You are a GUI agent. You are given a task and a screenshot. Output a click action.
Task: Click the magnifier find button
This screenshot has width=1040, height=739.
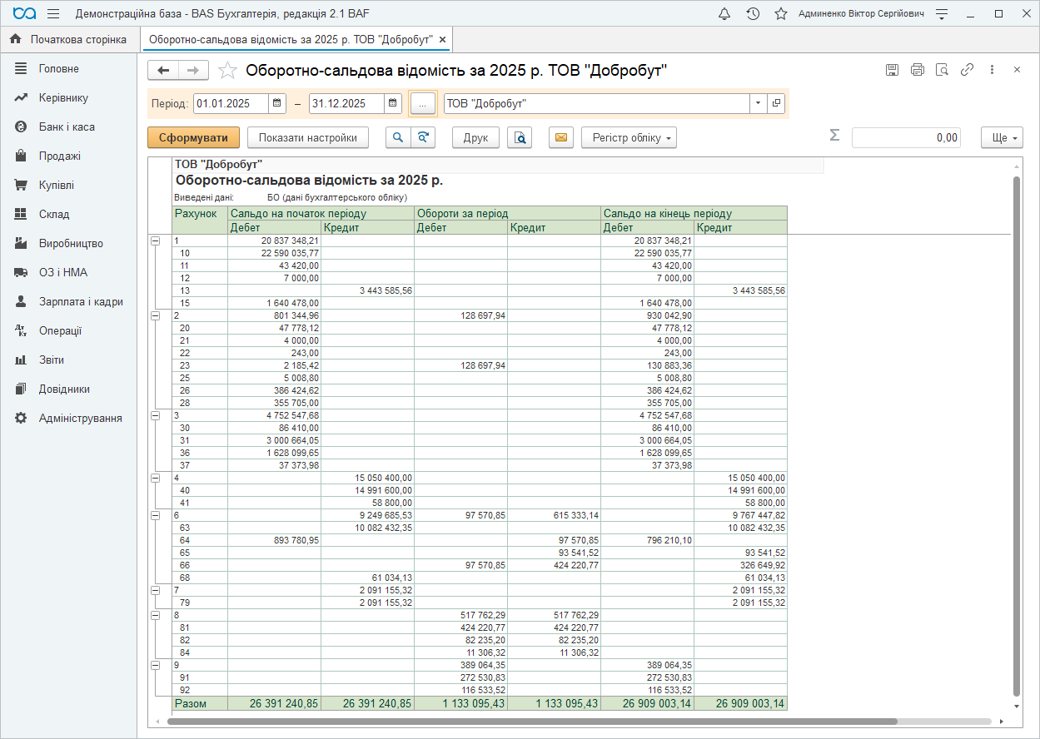coord(398,138)
